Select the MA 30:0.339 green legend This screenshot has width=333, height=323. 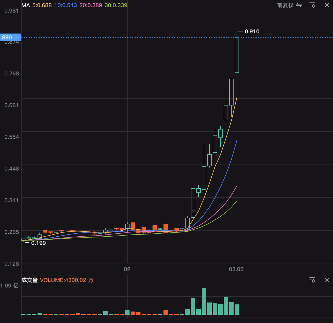click(116, 5)
